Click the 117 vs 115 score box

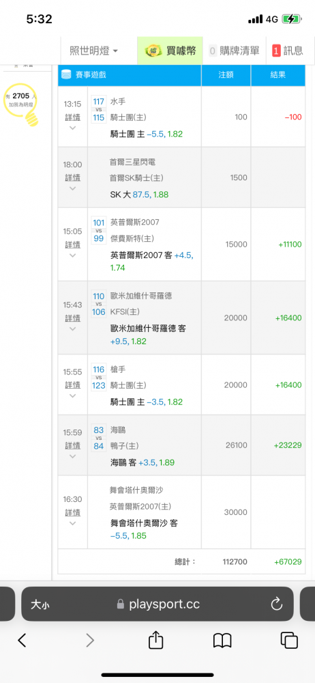[x=99, y=109]
